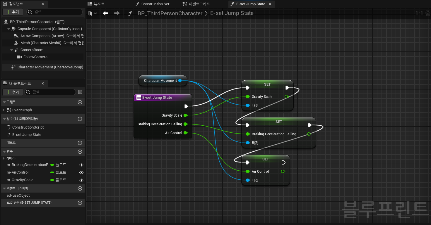This screenshot has height=225, width=431.
Task: Click Air Control pin on entry node
Action: click(x=185, y=133)
